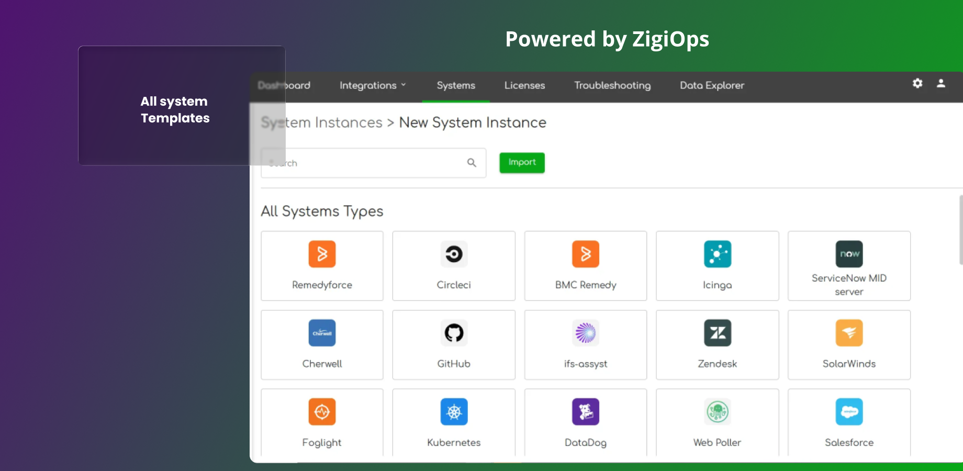This screenshot has width=963, height=471.
Task: Go to the Troubleshooting section
Action: (x=612, y=85)
